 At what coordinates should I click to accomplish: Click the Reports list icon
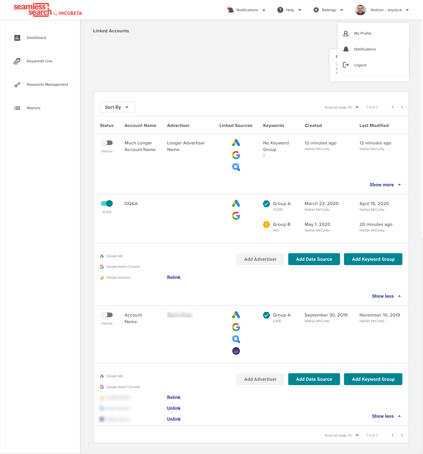[17, 108]
